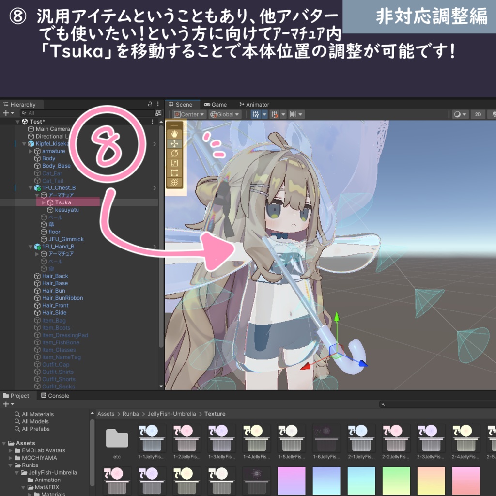This screenshot has height=496, width=496.
Task: Open the snap settings dropdown arrow
Action: click(283, 114)
